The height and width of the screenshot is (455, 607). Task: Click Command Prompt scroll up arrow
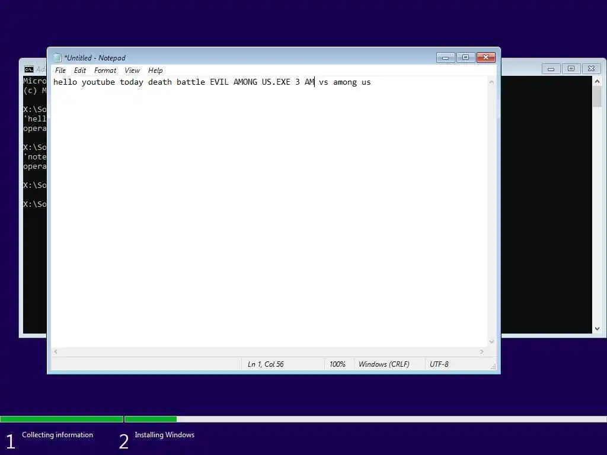[597, 81]
